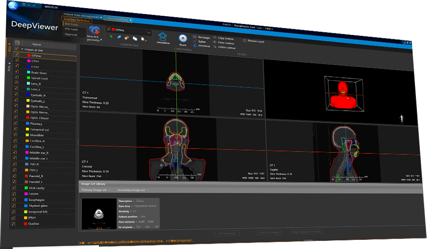Viewport: 427px width, 249px height.
Task: Uncheck the CTV1 visibility checkbox
Action: coord(17,60)
